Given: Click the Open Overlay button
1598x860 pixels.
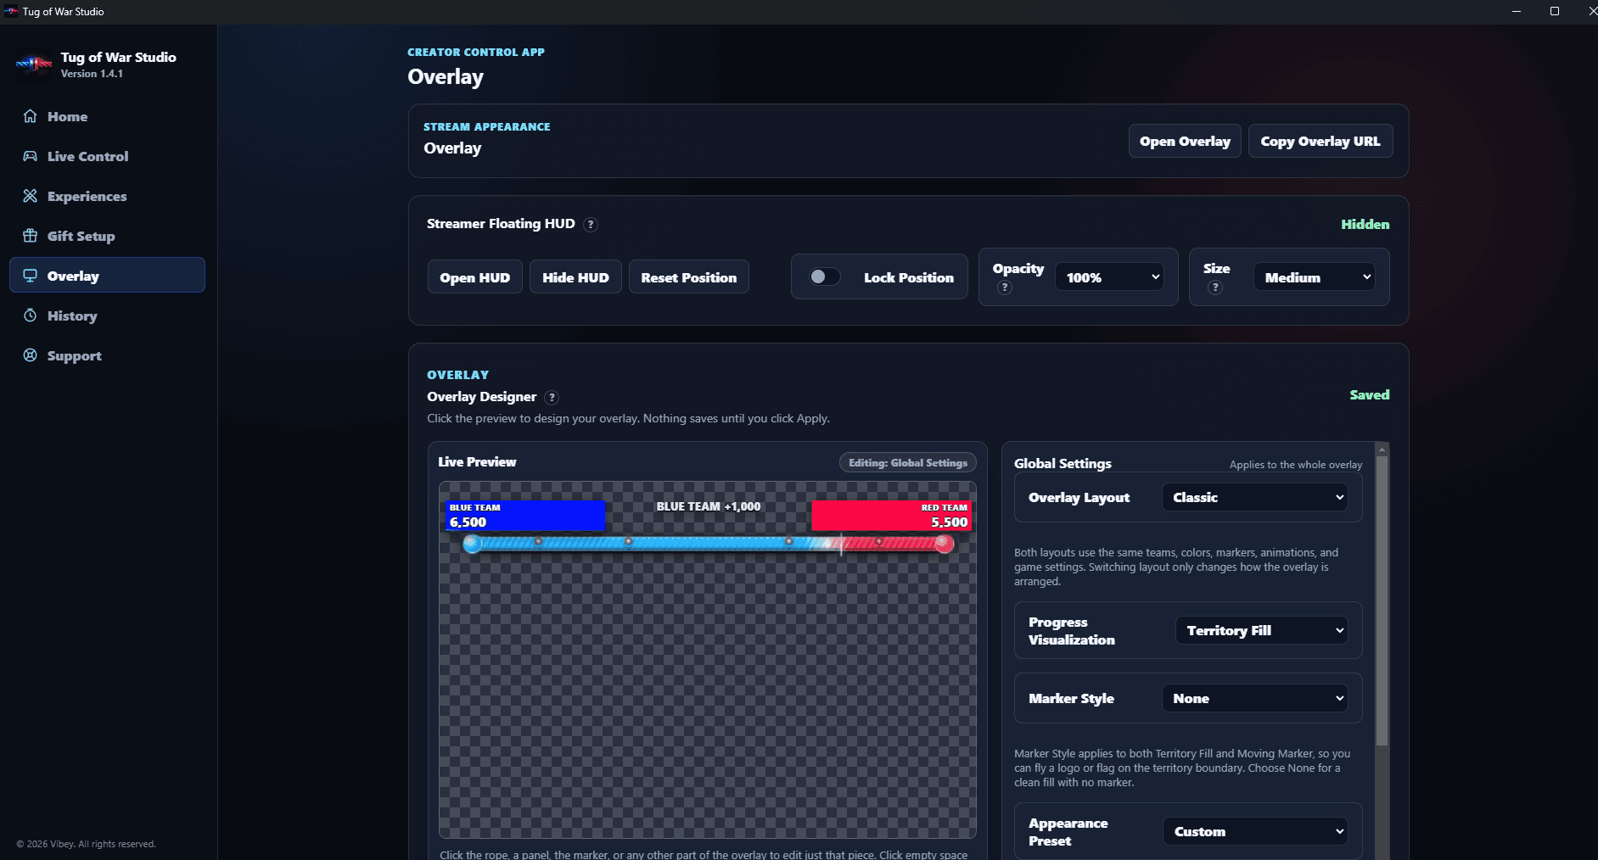Looking at the screenshot, I should 1185,142.
